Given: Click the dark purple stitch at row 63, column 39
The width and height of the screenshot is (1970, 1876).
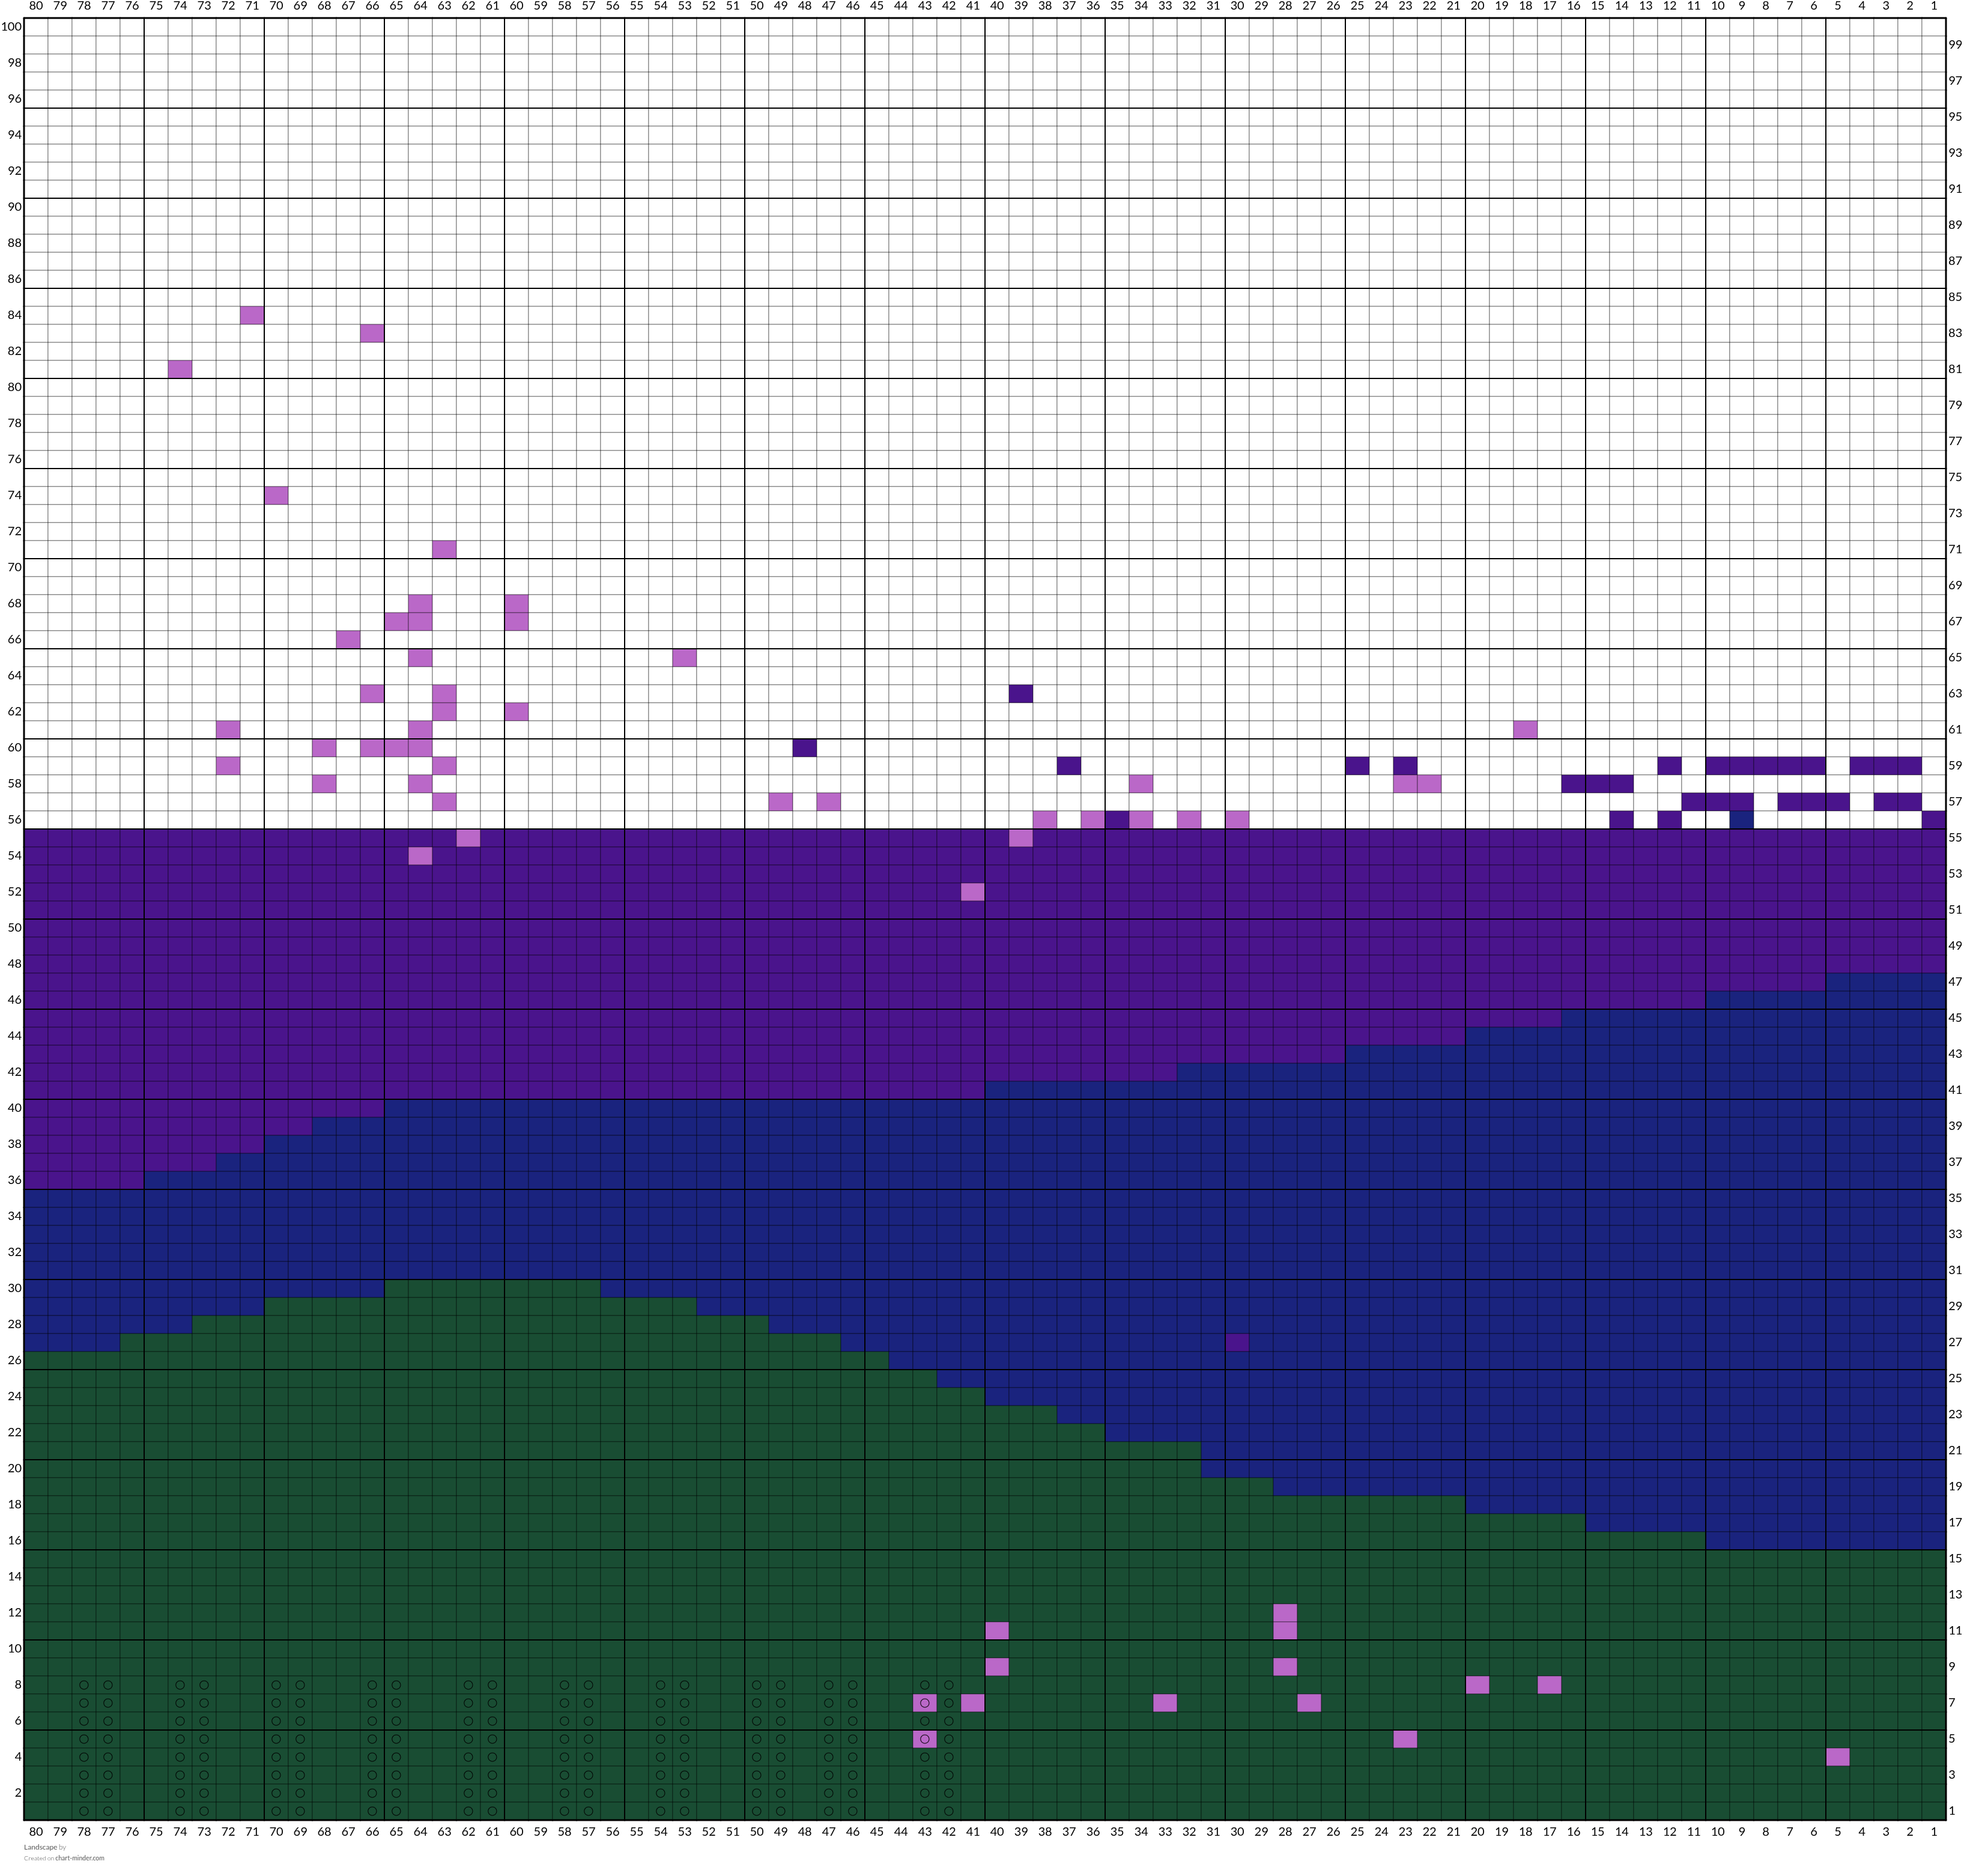Looking at the screenshot, I should [x=1021, y=693].
